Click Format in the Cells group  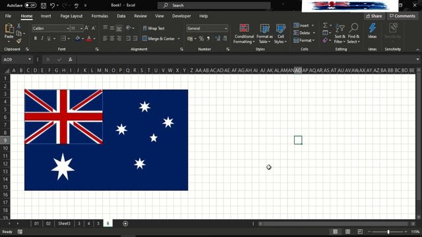304,40
